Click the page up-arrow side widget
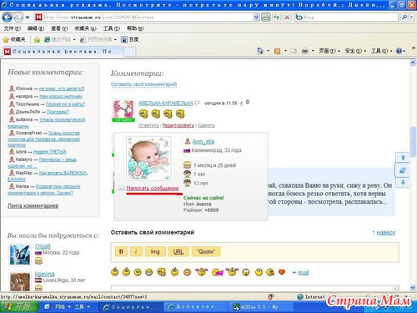The height and width of the screenshot is (313, 417). (403, 158)
